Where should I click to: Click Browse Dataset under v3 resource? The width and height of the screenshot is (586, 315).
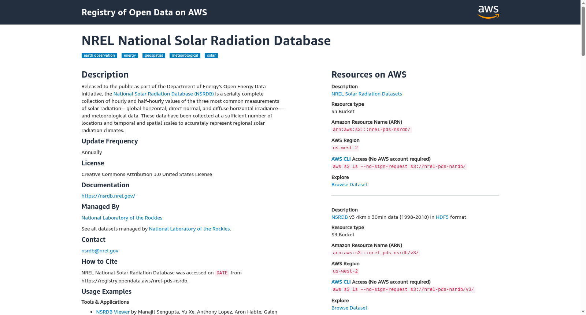click(349, 308)
